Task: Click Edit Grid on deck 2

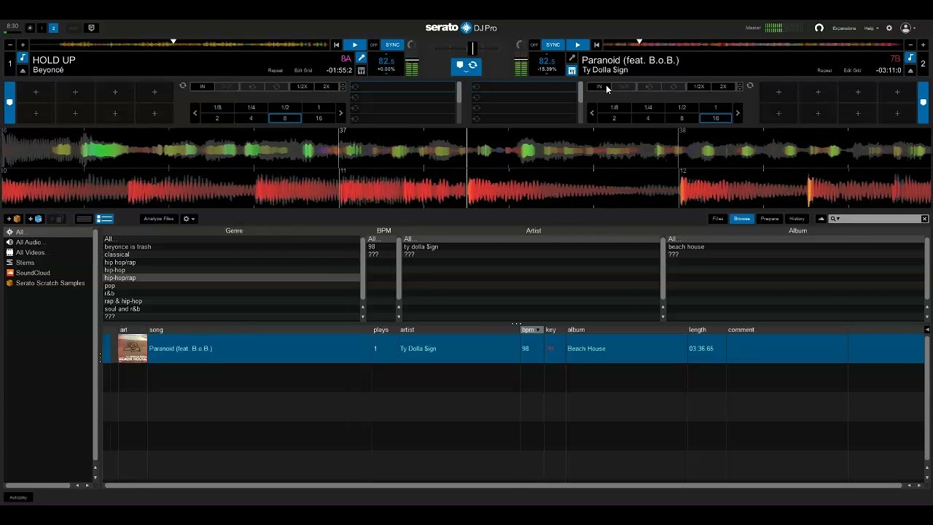Action: tap(852, 71)
